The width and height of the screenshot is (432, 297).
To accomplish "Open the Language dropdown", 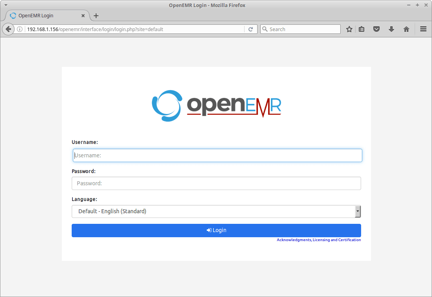I will (x=216, y=211).
